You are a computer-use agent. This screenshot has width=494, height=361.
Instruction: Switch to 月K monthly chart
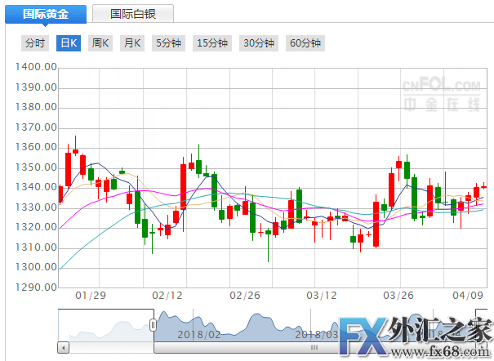coord(132,43)
